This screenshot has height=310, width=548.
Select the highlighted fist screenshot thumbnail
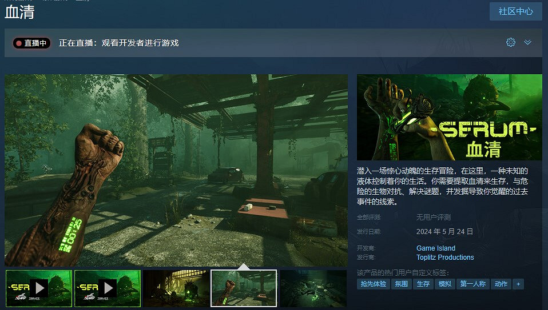(244, 288)
